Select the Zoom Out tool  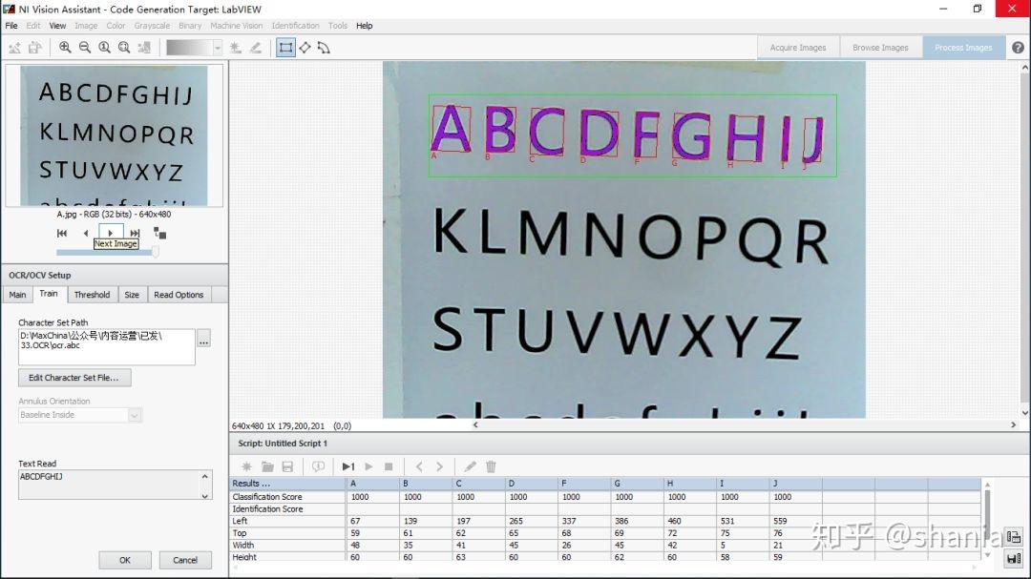tap(84, 47)
